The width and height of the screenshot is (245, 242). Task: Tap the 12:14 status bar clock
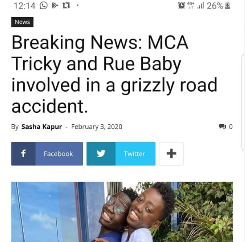coord(24,6)
